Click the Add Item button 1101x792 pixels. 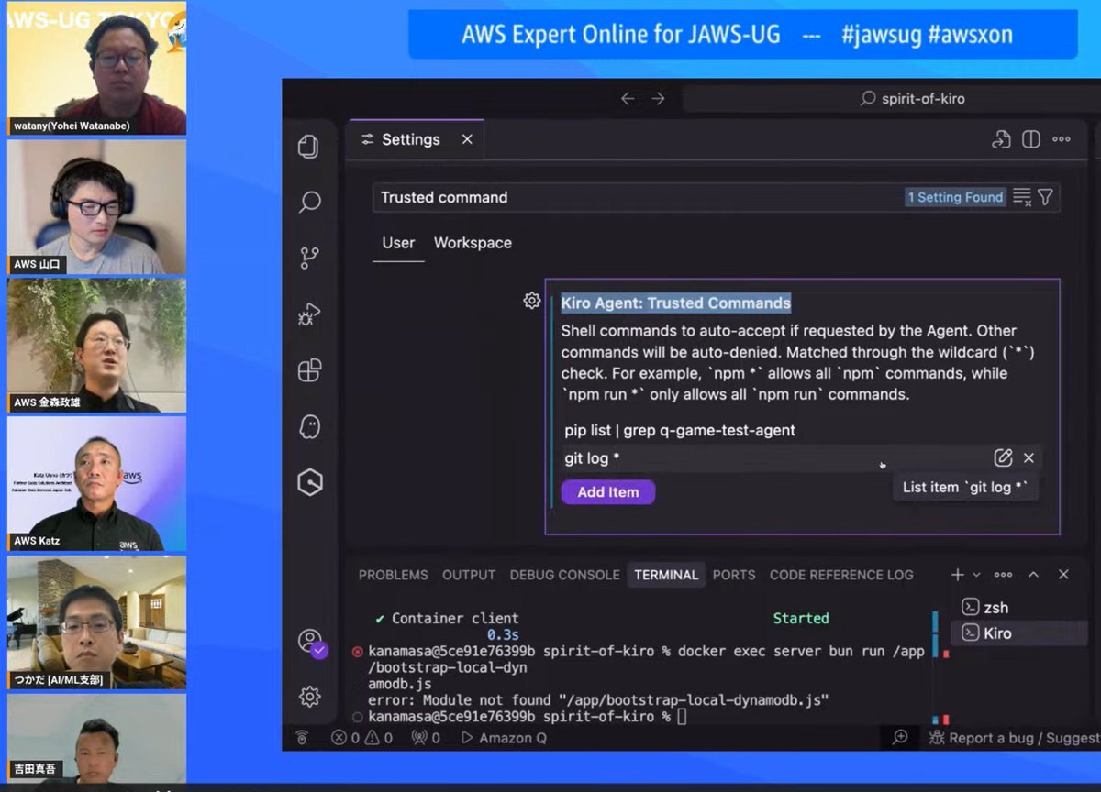coord(607,492)
